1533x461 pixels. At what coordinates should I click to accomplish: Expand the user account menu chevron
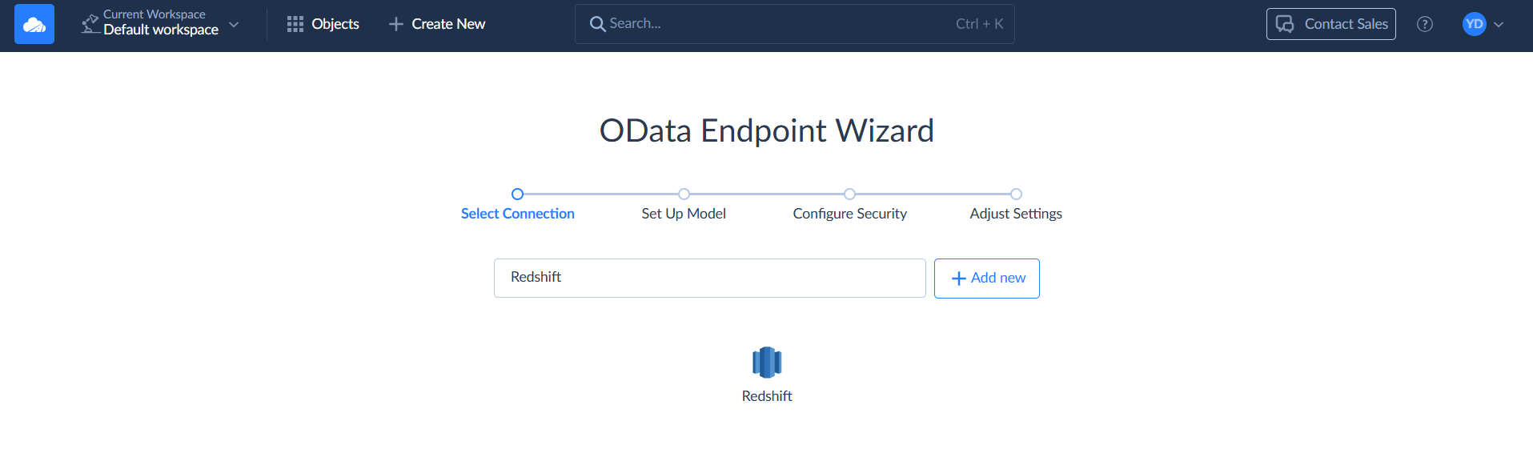tap(1499, 24)
